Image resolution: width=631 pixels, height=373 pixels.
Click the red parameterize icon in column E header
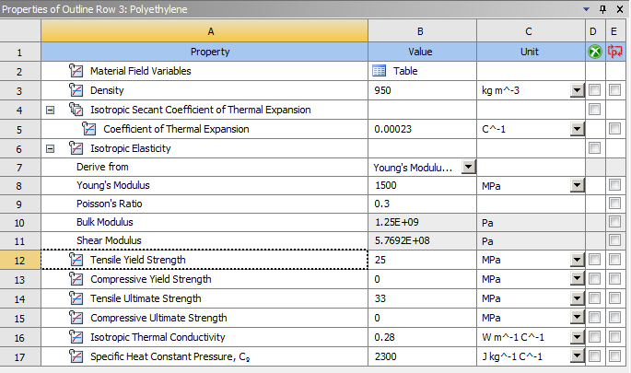(615, 52)
